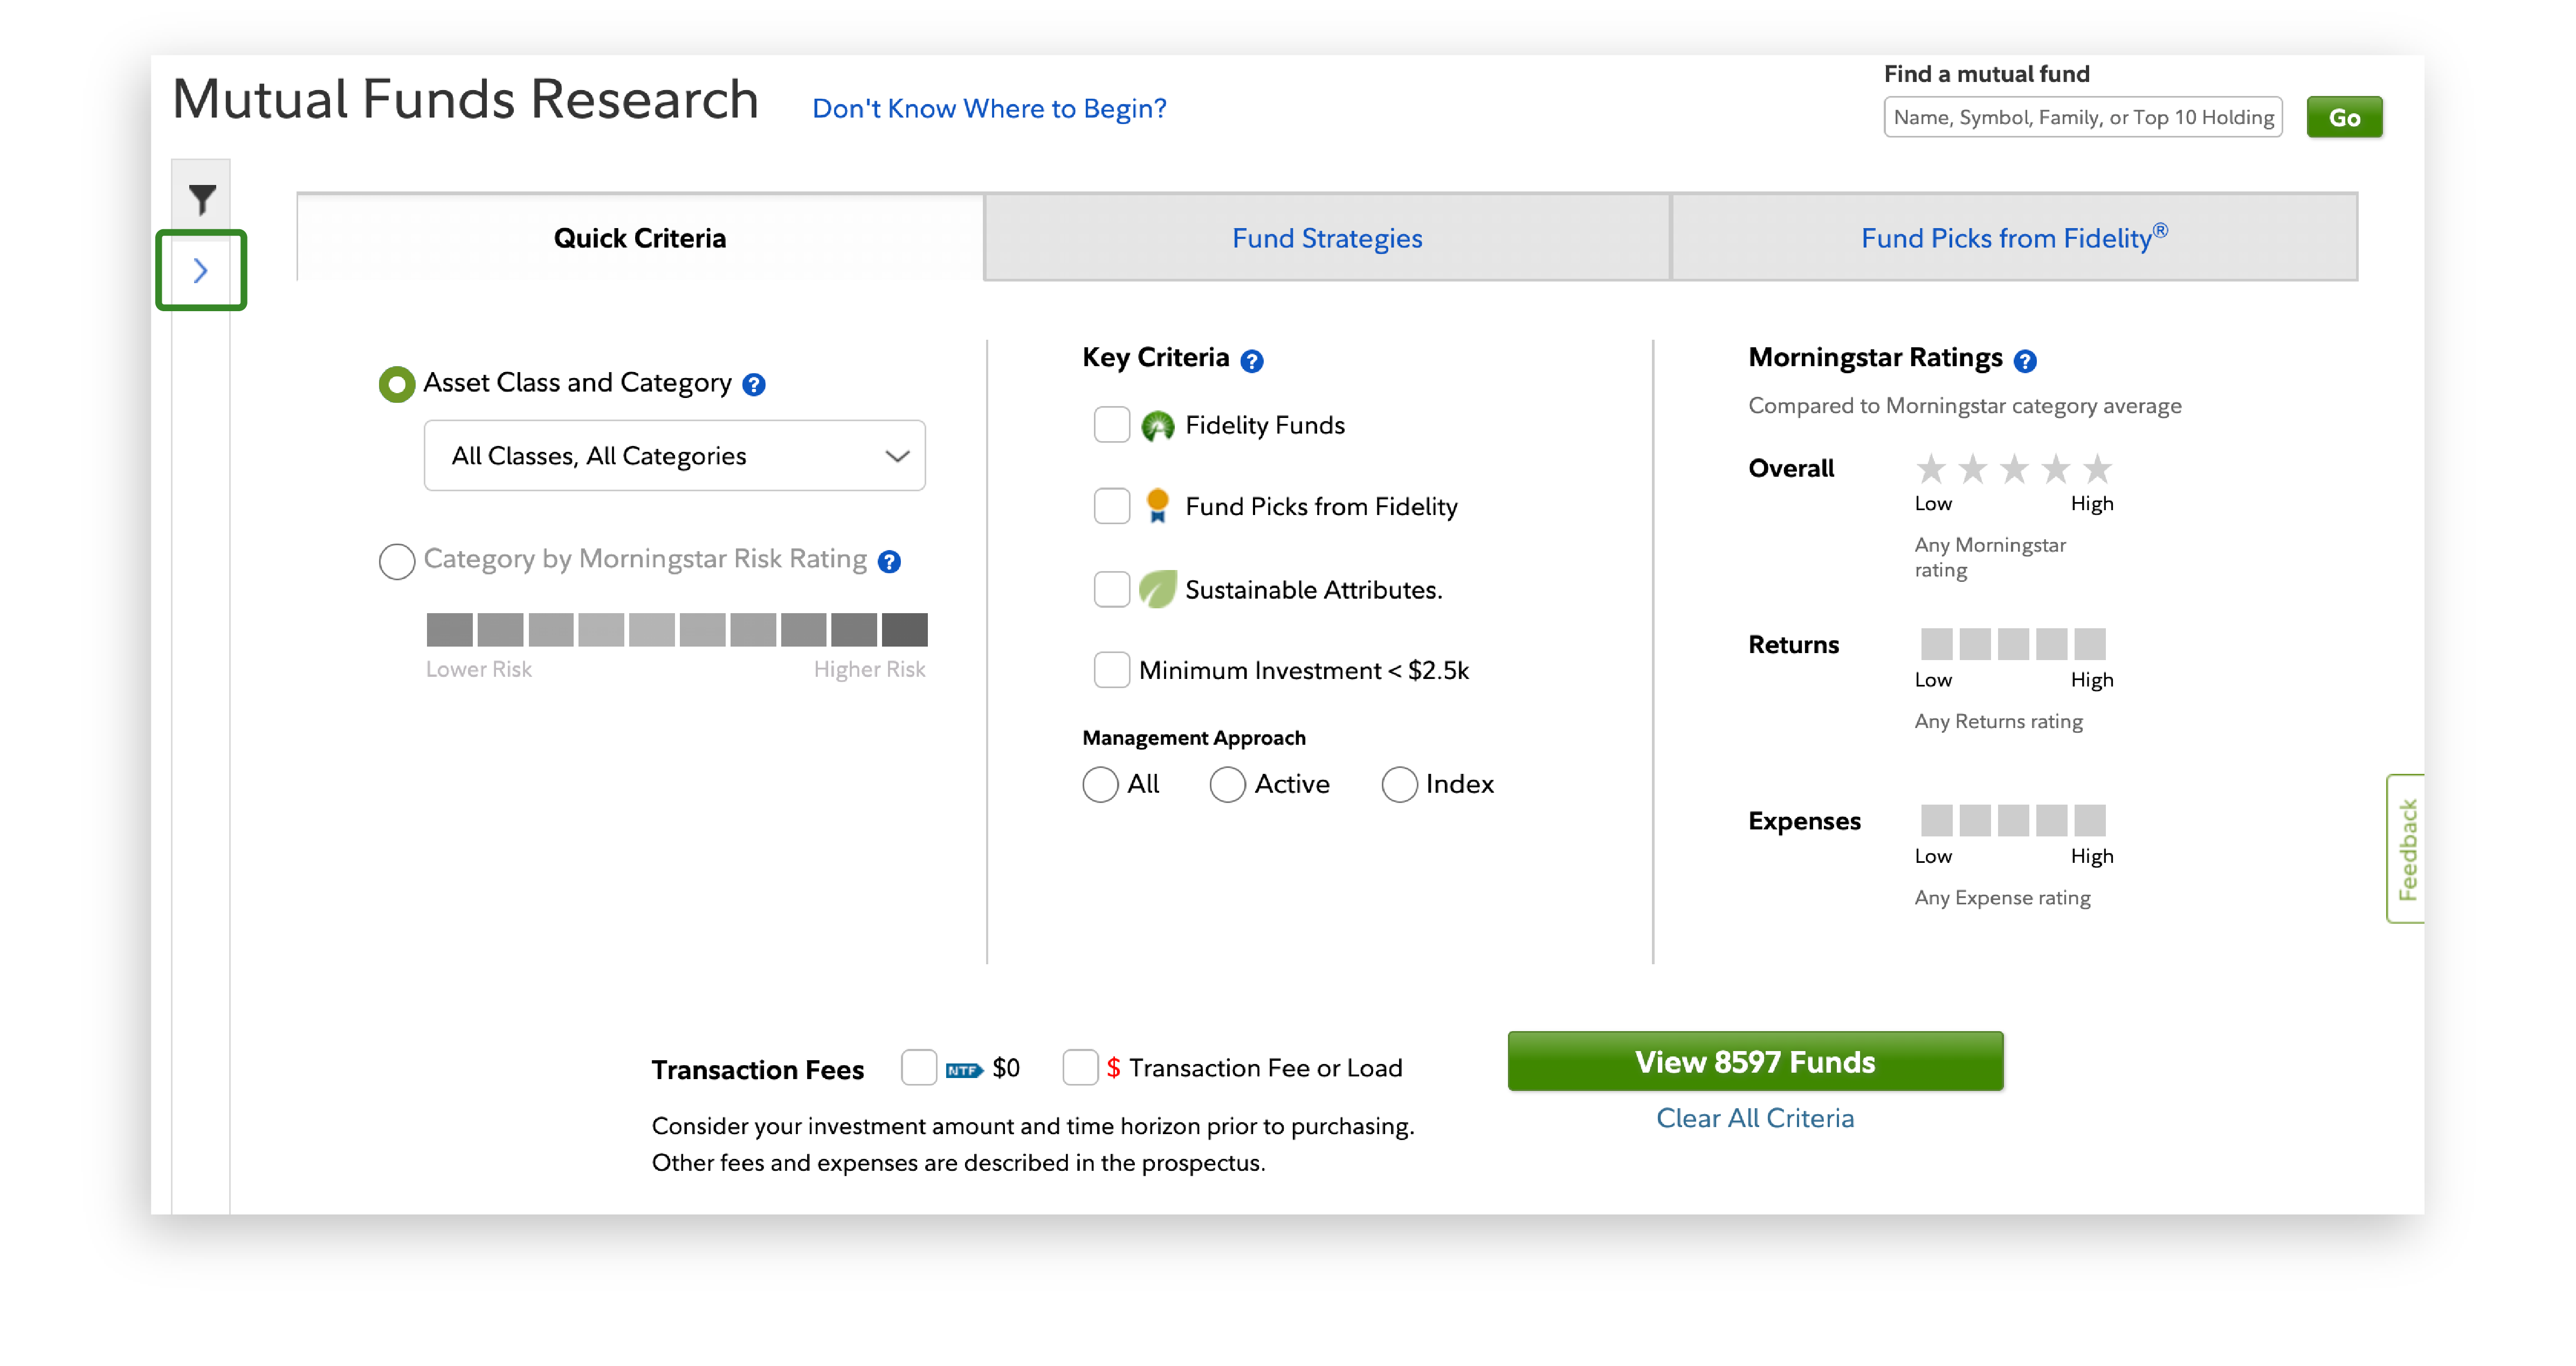This screenshot has width=2576, height=1366.
Task: Open help for Morningstar Risk Rating category
Action: coord(889,561)
